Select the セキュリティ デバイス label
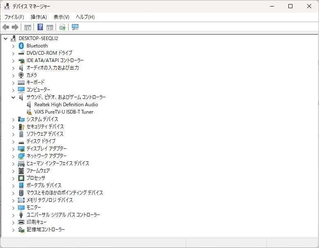 tap(45, 127)
